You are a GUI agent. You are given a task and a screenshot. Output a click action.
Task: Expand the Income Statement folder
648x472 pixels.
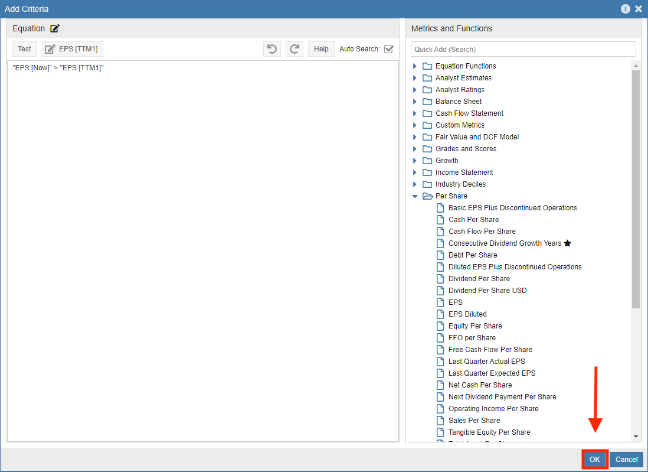point(415,172)
